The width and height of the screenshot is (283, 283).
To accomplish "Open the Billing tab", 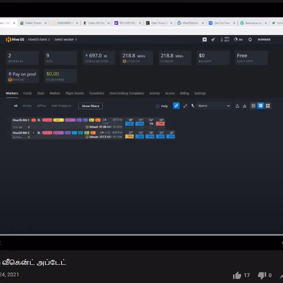I will (x=185, y=93).
